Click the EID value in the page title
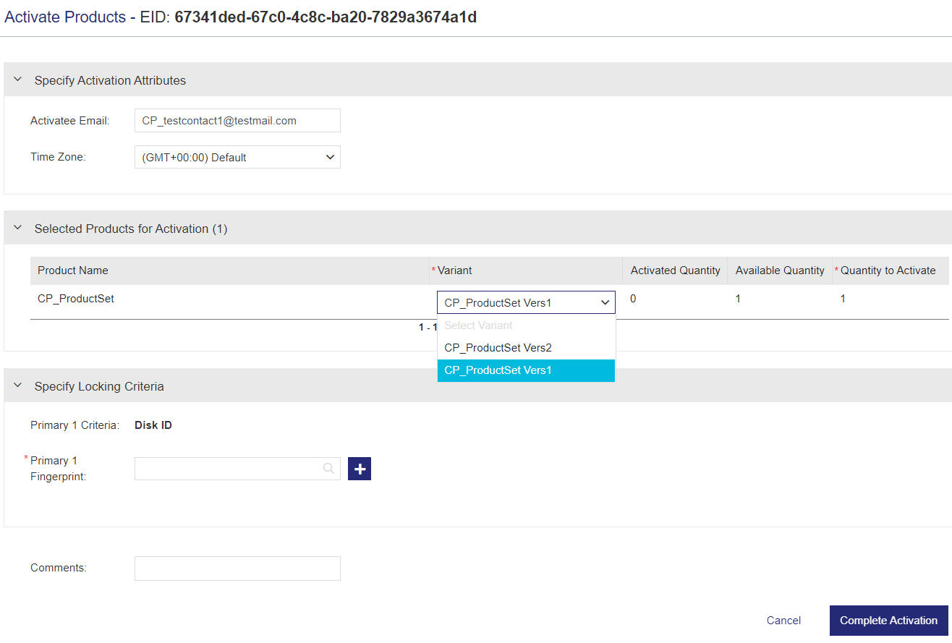The width and height of the screenshot is (952, 643). [x=326, y=17]
